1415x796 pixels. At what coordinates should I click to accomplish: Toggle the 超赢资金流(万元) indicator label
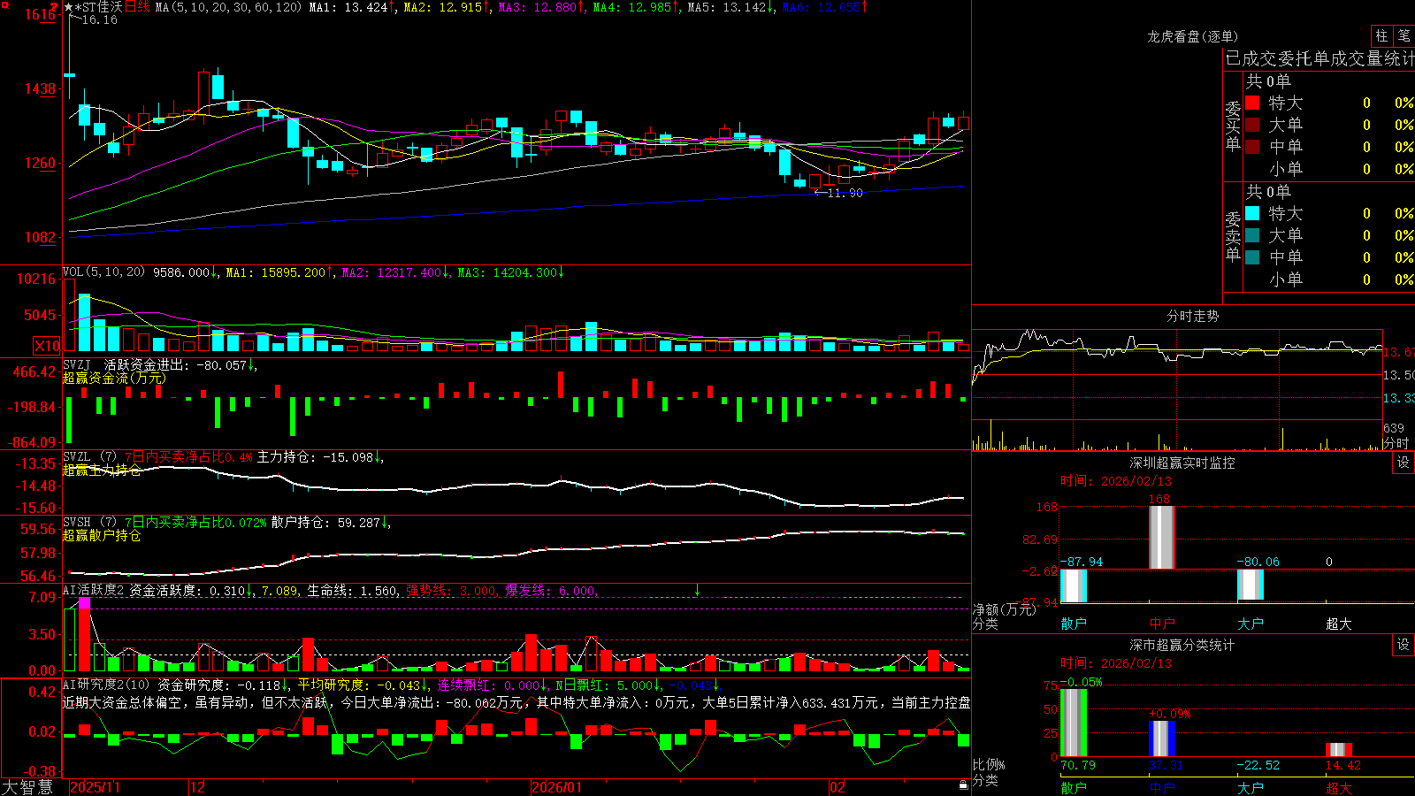pyautogui.click(x=114, y=378)
